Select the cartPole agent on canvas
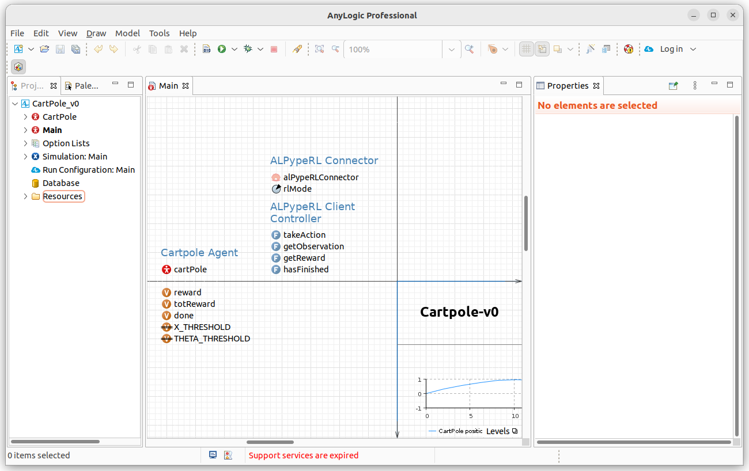The width and height of the screenshot is (749, 471). (x=184, y=269)
